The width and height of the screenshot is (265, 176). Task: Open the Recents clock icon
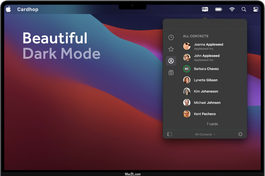coord(171,37)
